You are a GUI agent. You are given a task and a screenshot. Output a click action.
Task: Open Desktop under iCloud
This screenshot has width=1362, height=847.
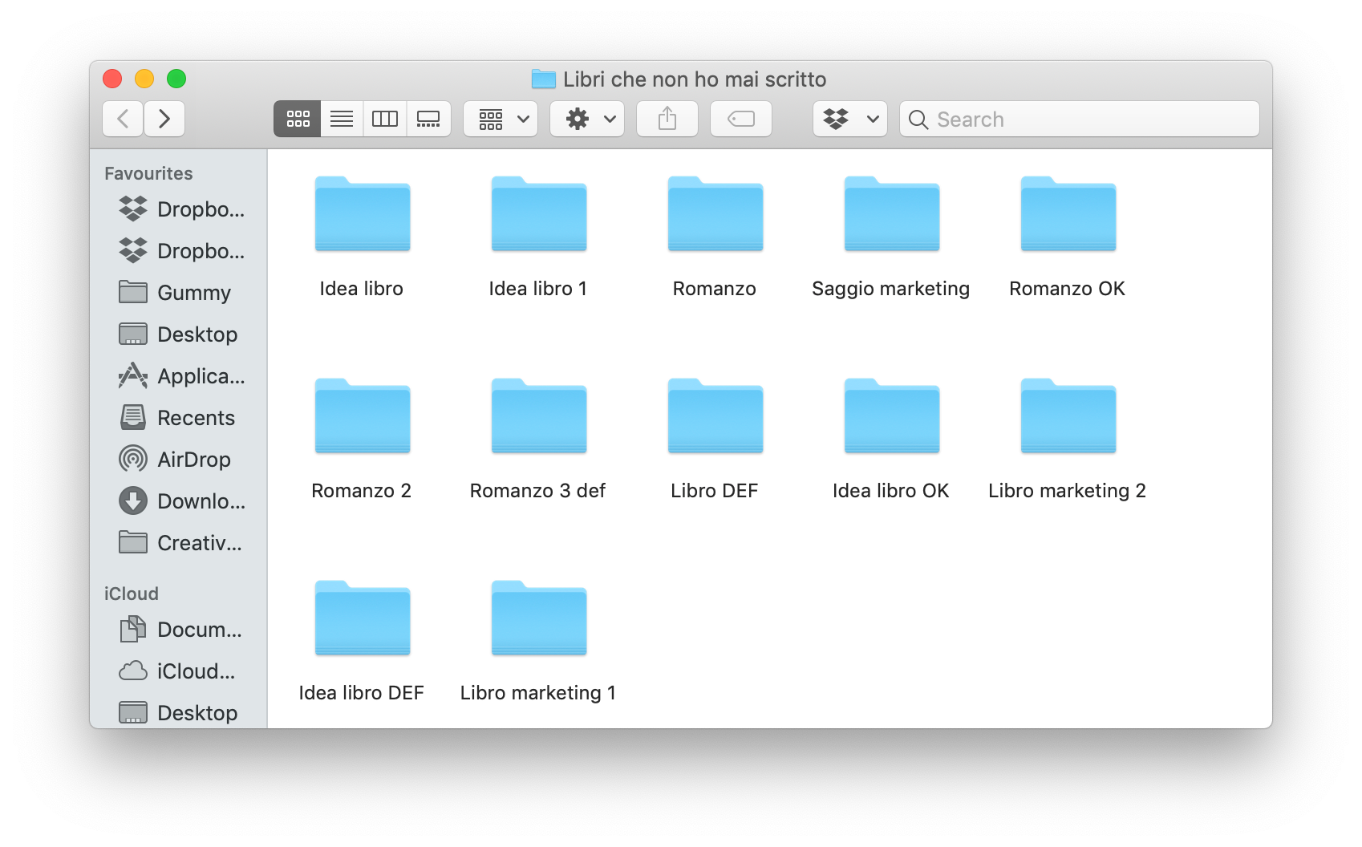tap(178, 713)
